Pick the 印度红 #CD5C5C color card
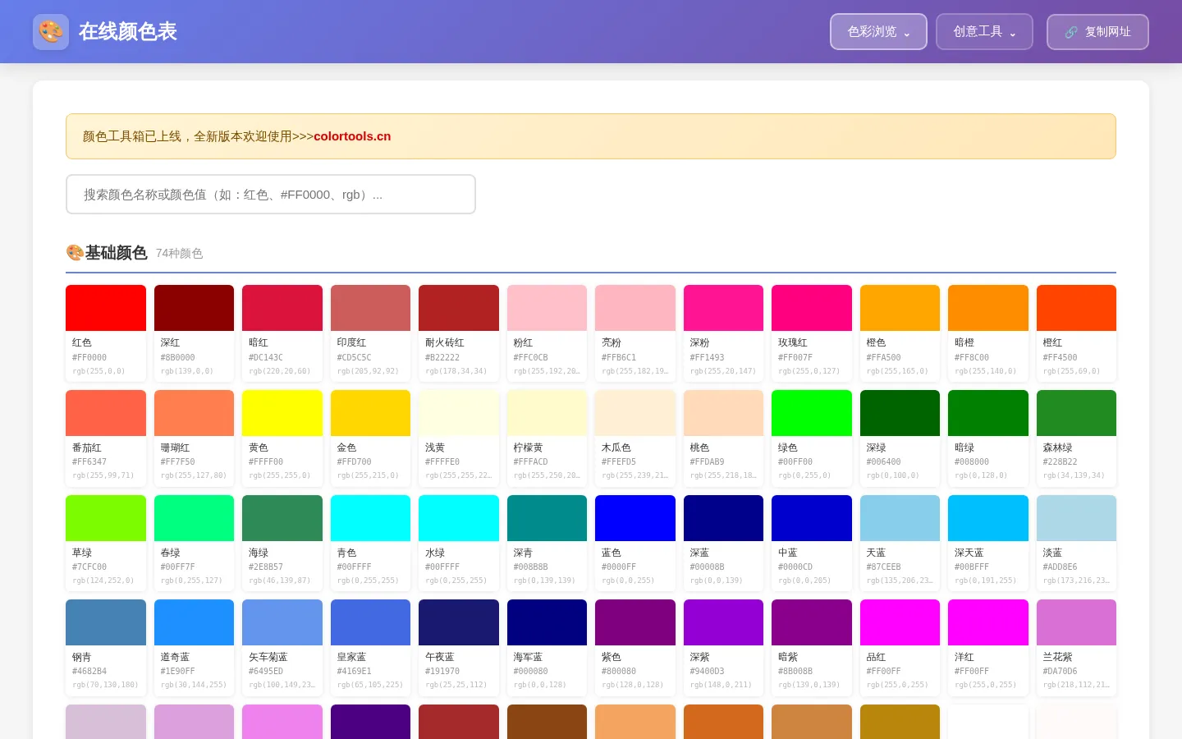The width and height of the screenshot is (1182, 739). [x=370, y=333]
